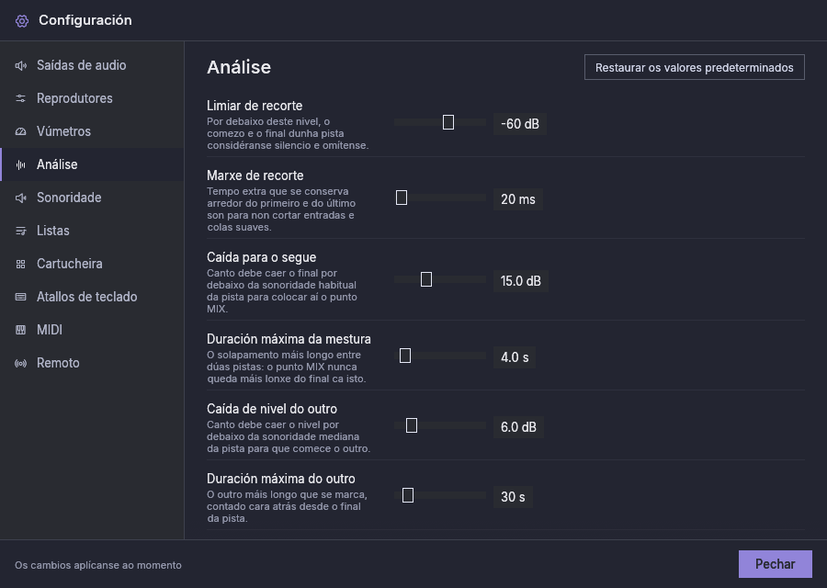Click the gauge icon beside Vúmetros
Screen dimensions: 827x588
coord(20,131)
